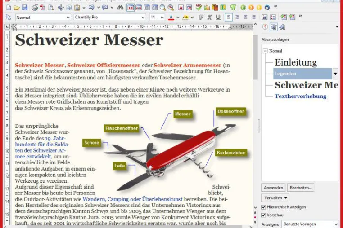Copy the selection to clipboard
Image resolution: width=343 pixels, height=228 pixels.
pos(69,8)
